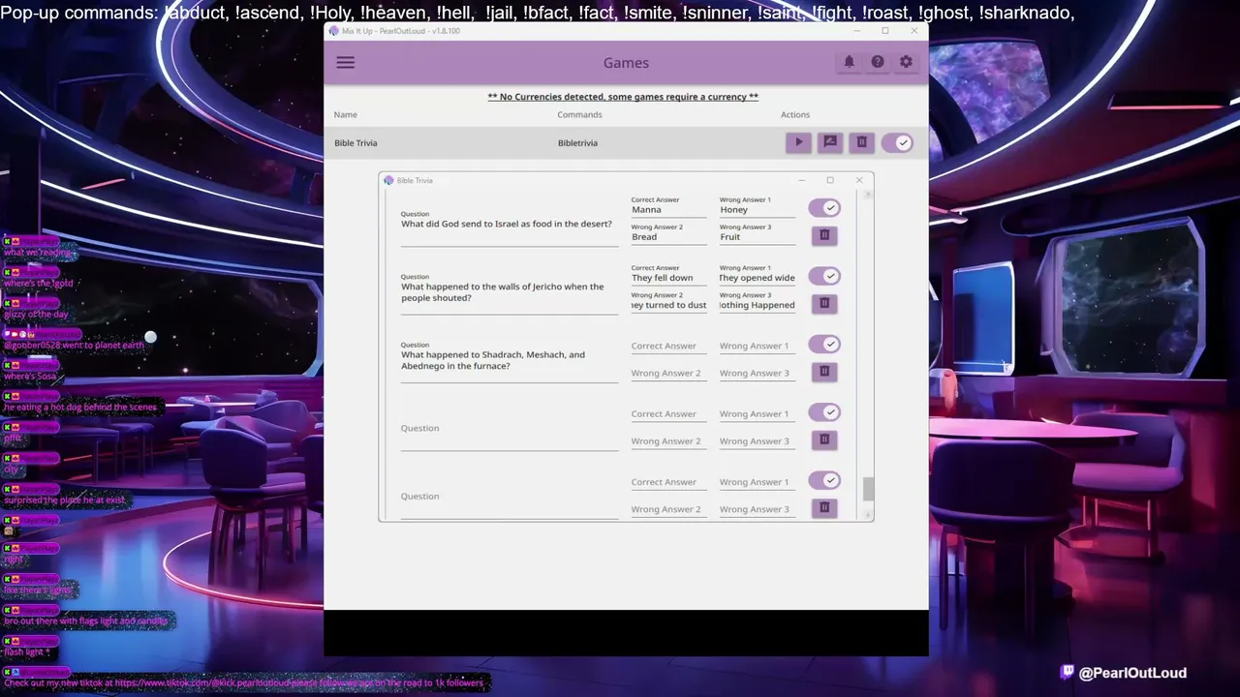
Task: Edit the 'Fruit' wrong answer field
Action: click(757, 236)
